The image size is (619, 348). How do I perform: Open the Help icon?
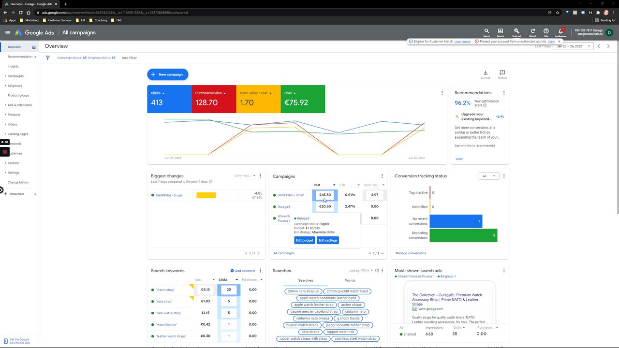[546, 32]
